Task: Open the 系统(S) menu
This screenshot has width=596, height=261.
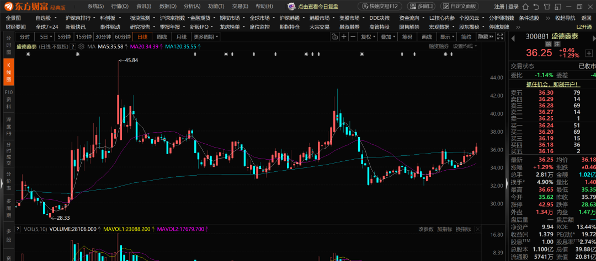Action: 95,7
